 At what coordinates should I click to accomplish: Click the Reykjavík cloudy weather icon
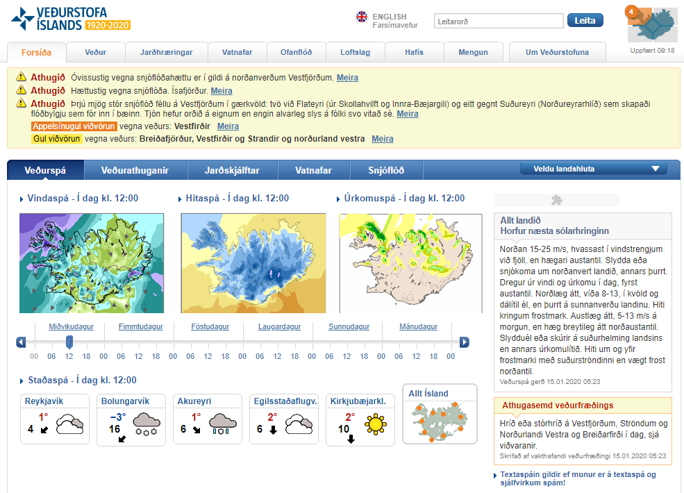69,424
